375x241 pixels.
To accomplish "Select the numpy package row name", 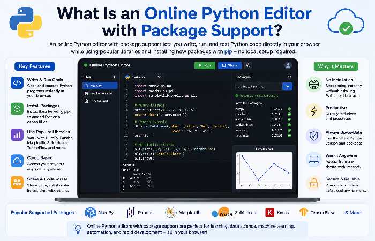I will point(240,109).
